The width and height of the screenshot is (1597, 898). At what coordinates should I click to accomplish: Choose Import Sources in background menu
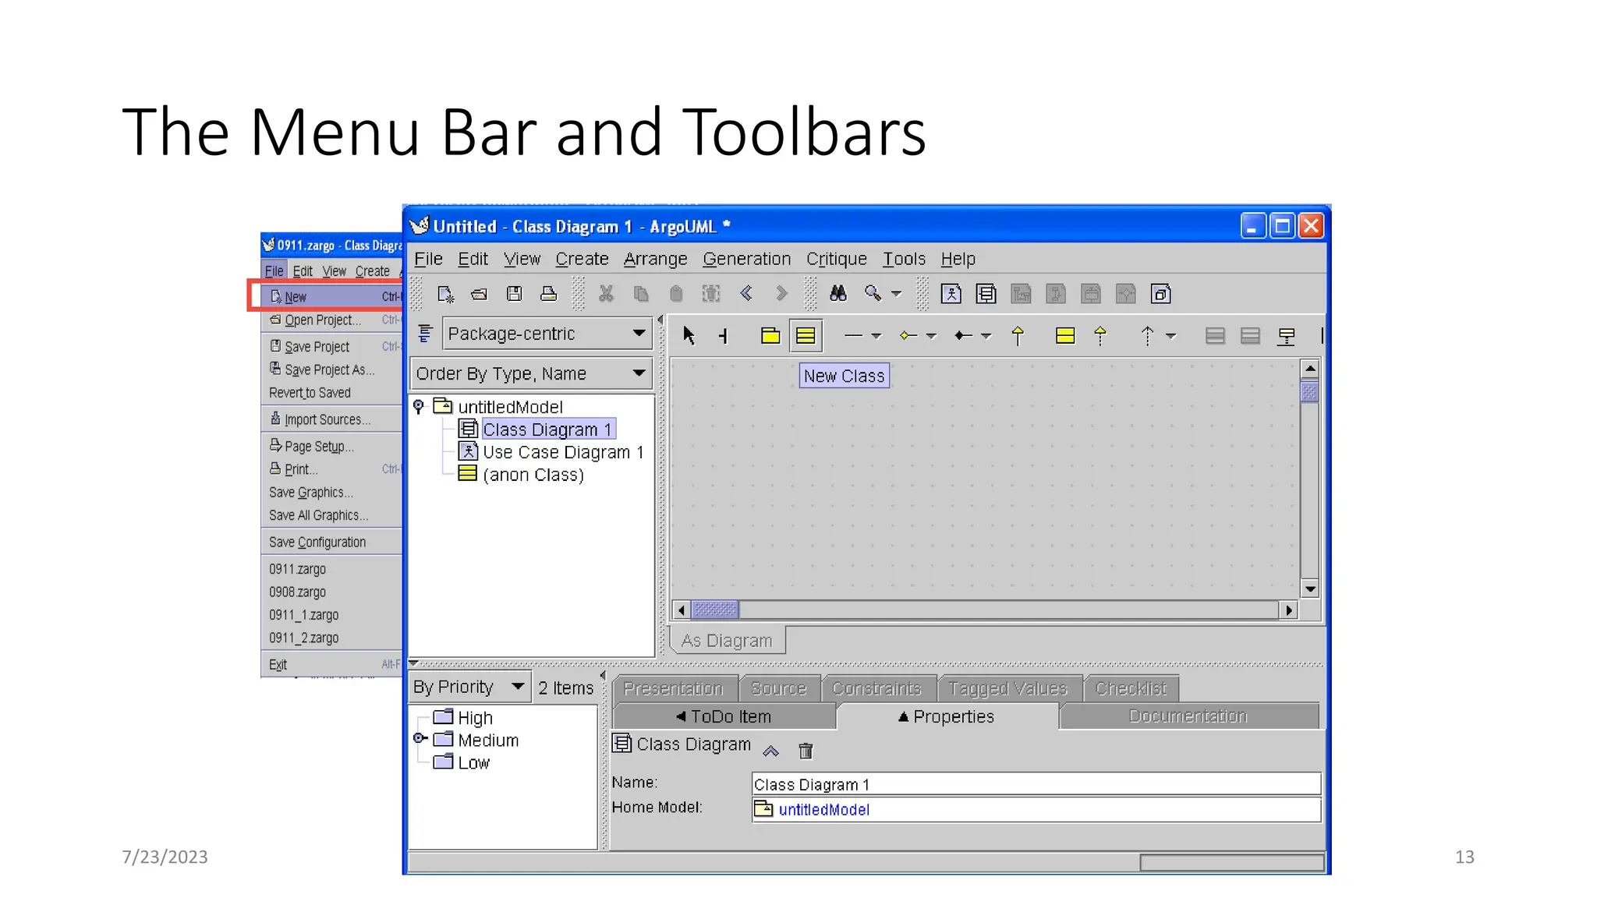(331, 419)
